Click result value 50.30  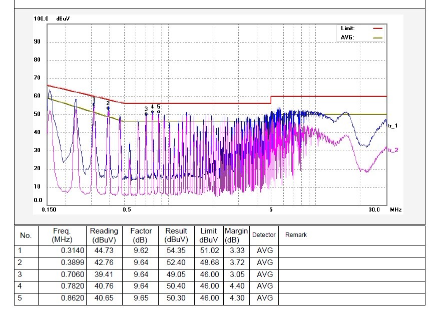click(x=176, y=298)
